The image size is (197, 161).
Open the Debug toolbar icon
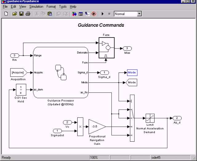tap(94, 14)
